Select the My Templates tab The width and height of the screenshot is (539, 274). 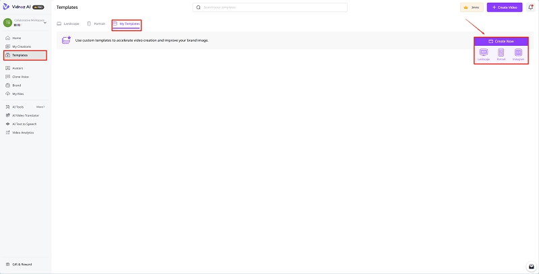[x=126, y=24]
